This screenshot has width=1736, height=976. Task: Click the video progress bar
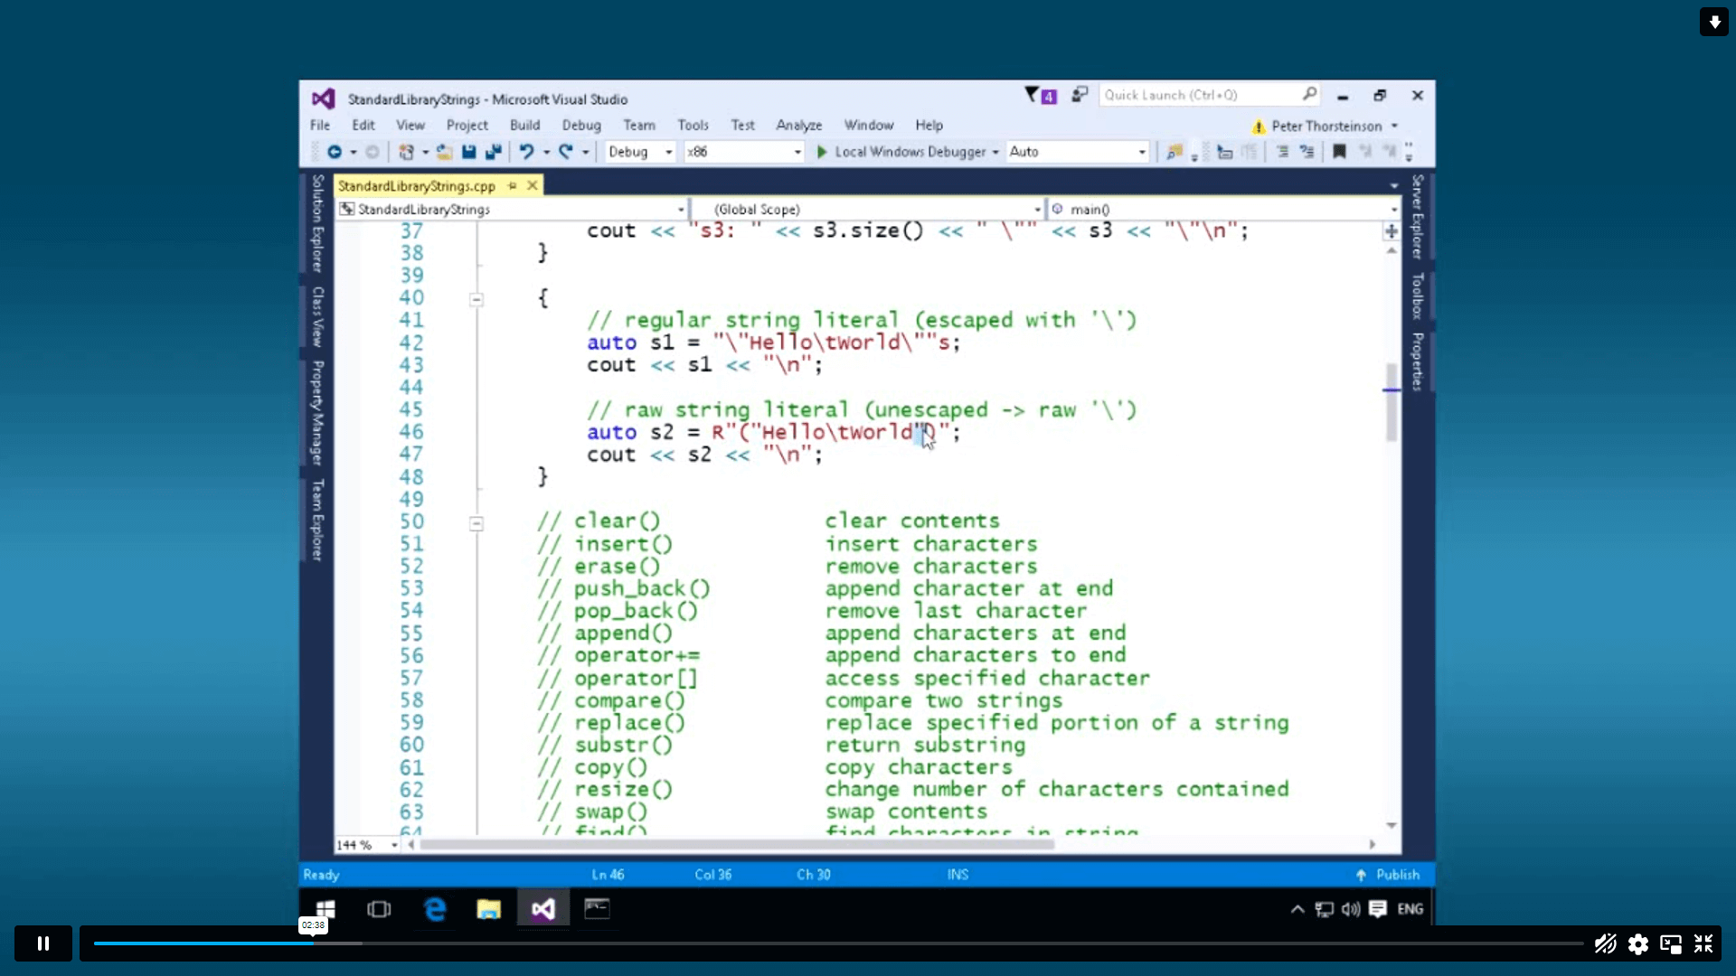(633, 943)
